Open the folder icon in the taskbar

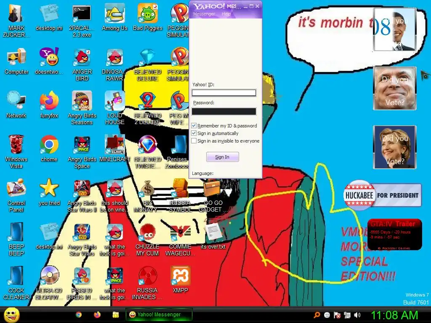click(116, 315)
